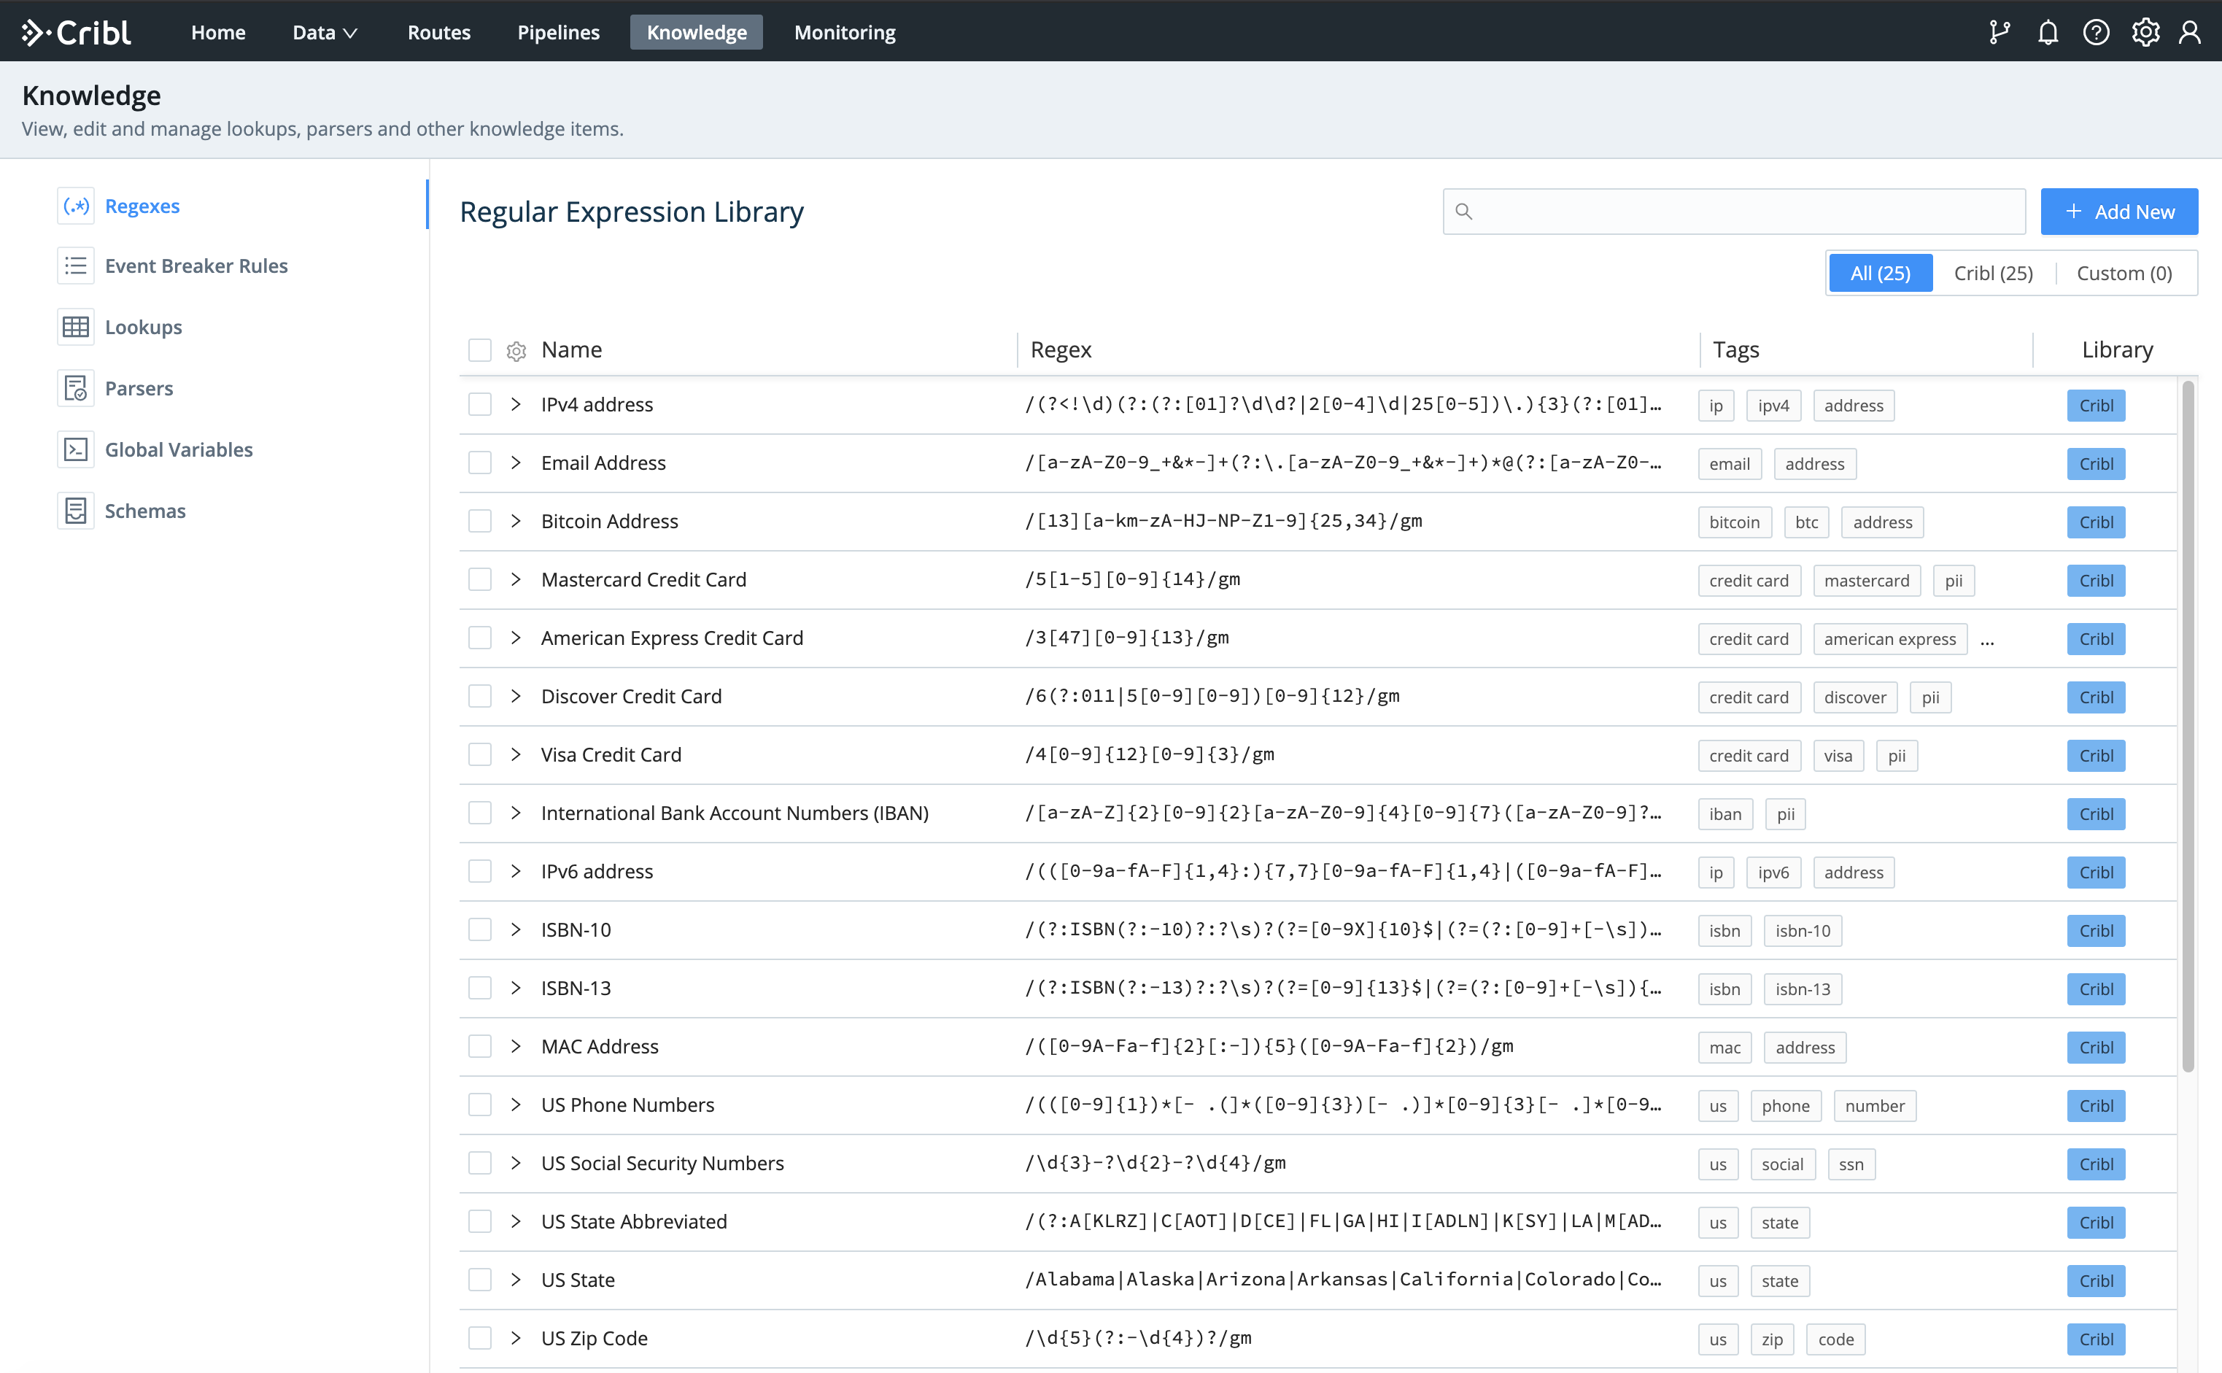This screenshot has width=2222, height=1373.
Task: Click the Add New button
Action: click(2119, 212)
